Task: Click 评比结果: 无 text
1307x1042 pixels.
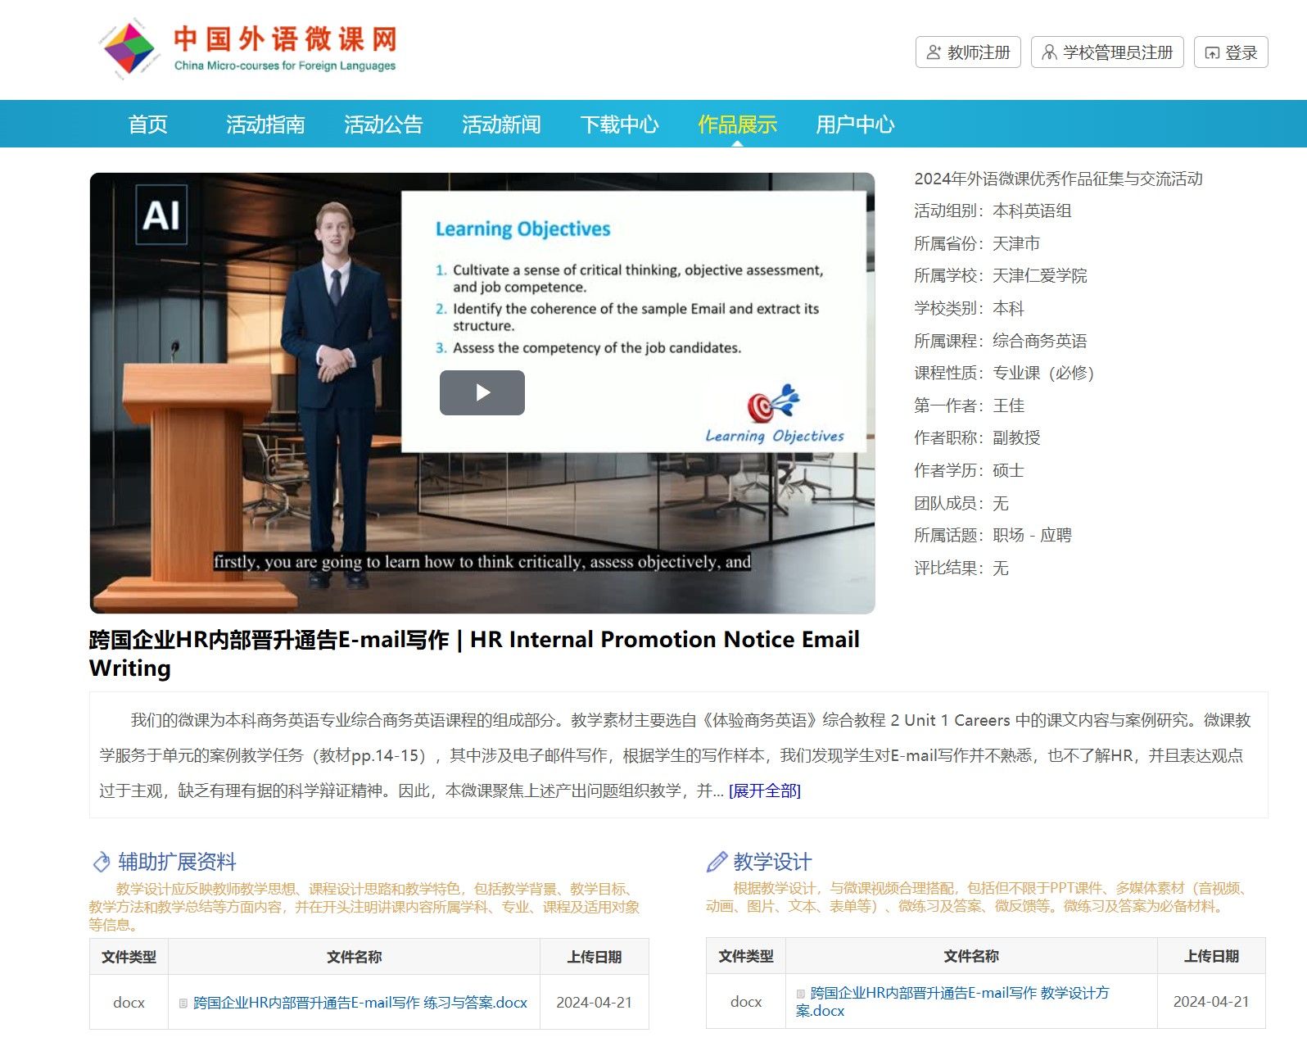Action: click(x=961, y=569)
